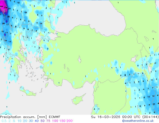Click the lake outline in central Turkey
159x123 pixels.
[79, 59]
